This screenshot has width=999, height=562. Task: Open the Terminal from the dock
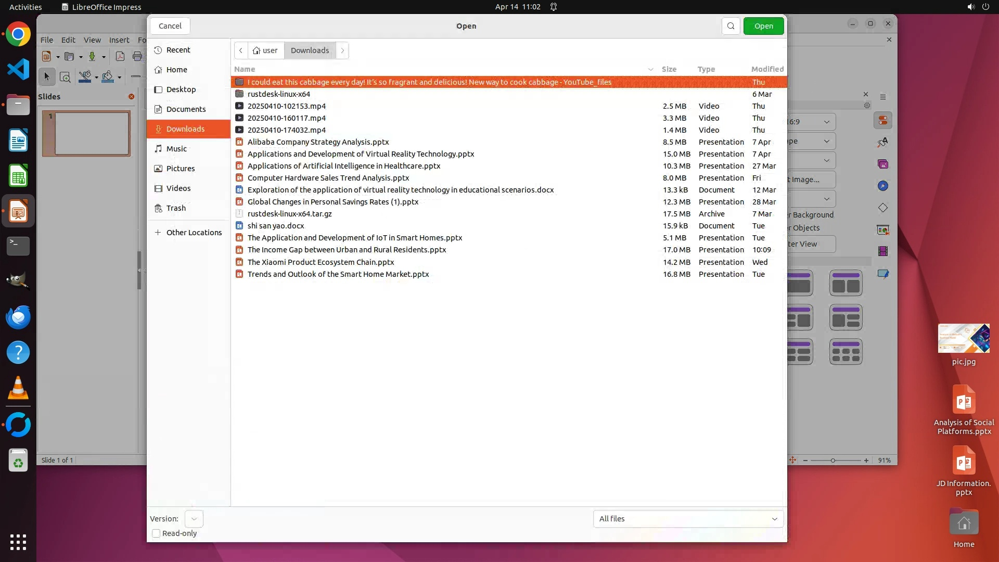coord(18,246)
